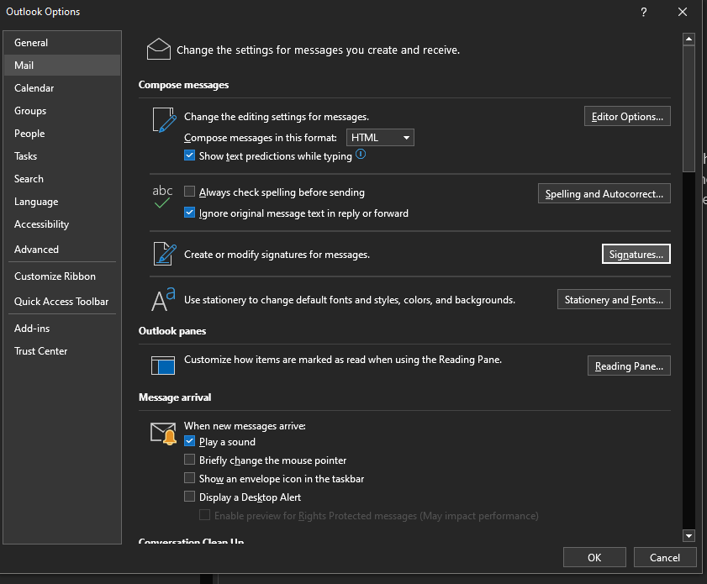Open Spelling and Autocorrect settings
Viewport: 707px width, 584px height.
point(604,194)
